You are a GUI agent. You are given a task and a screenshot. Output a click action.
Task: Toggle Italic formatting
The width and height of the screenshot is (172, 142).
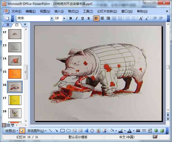point(77,18)
